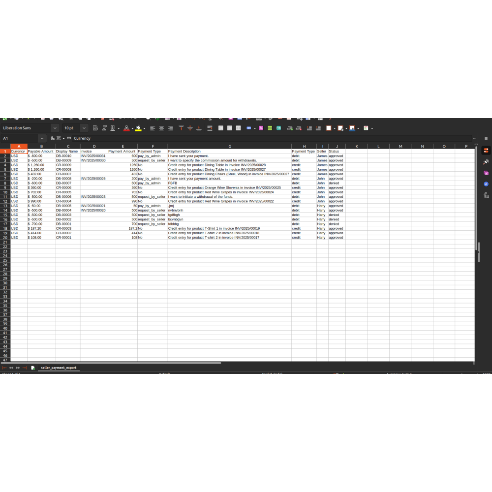Select column G header
The width and height of the screenshot is (492, 492).
229,146
